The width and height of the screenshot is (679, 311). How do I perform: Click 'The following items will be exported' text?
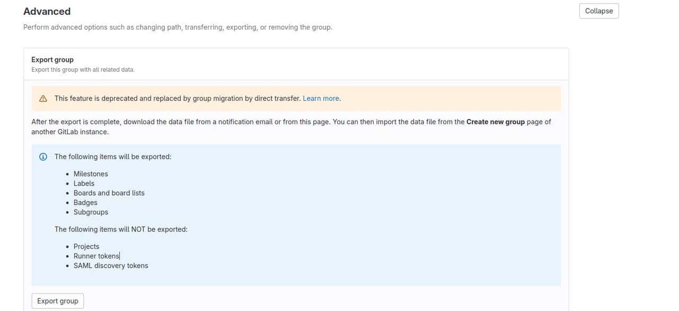[112, 157]
